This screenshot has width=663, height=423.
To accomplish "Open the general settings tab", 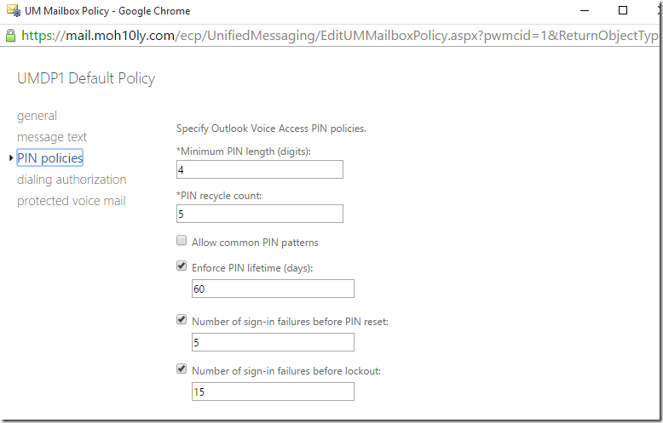I will [37, 116].
